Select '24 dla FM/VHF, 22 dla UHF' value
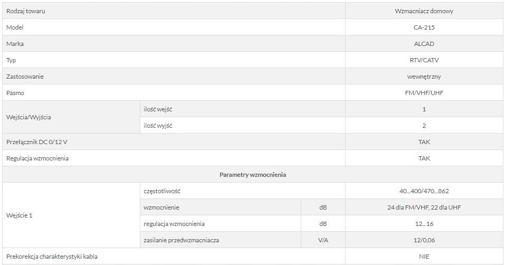Viewport: 505px width, 265px height. coord(424,207)
